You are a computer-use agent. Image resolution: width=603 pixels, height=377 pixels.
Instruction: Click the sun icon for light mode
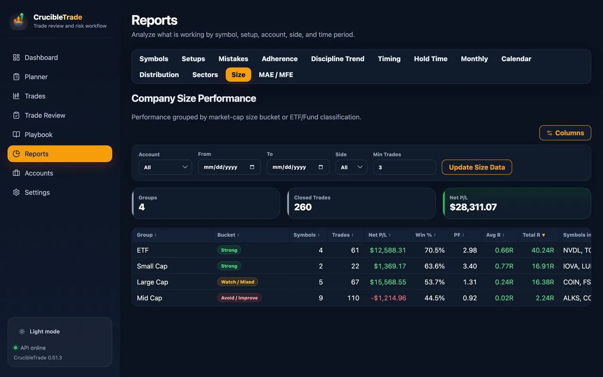[x=22, y=331]
